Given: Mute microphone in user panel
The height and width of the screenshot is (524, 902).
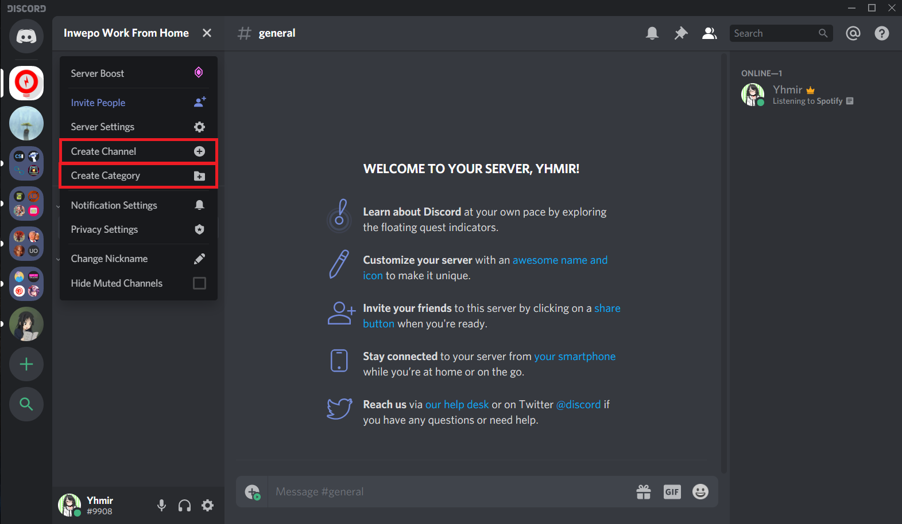Looking at the screenshot, I should coord(162,505).
